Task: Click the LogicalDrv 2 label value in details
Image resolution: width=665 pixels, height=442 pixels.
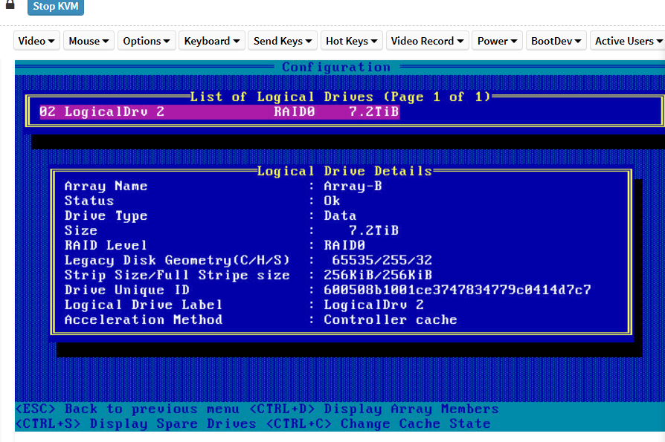Action: (373, 305)
